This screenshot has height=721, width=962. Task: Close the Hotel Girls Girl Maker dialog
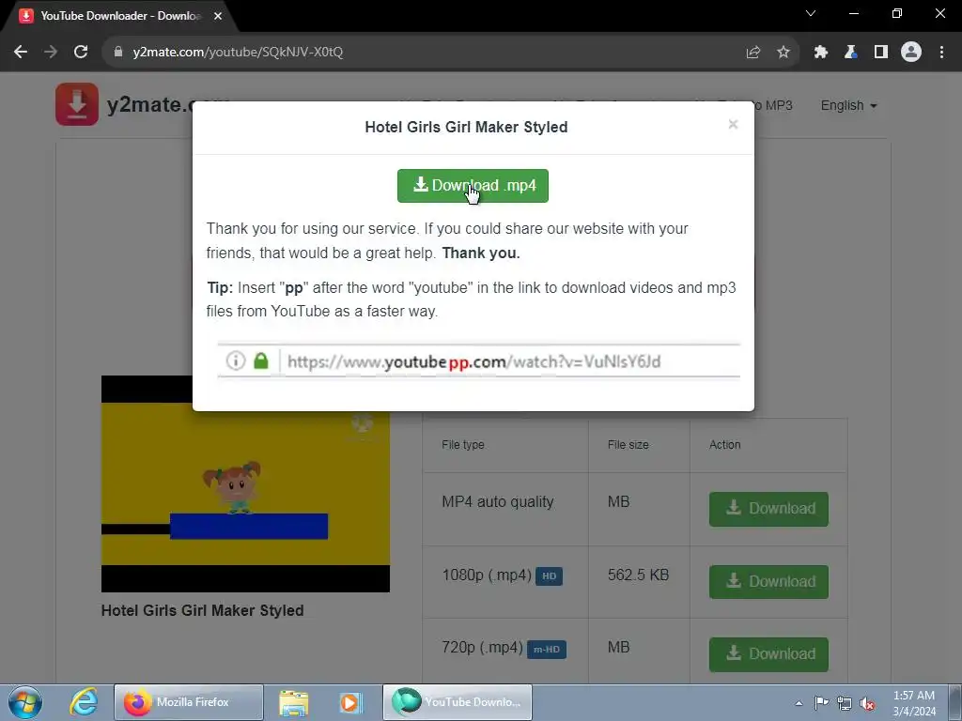pyautogui.click(x=733, y=125)
